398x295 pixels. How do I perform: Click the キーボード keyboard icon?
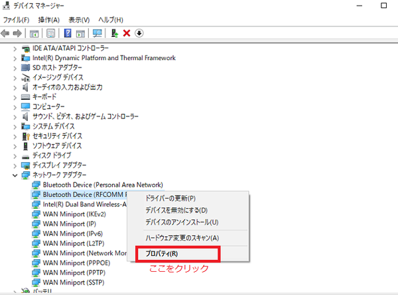coord(26,97)
